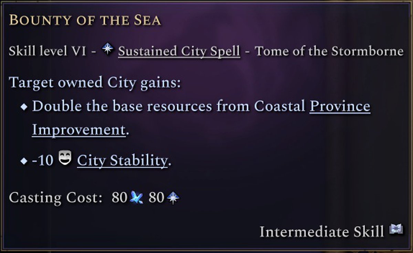This screenshot has width=413, height=253.
Task: Click the Intermediate Skill label
Action: (321, 232)
